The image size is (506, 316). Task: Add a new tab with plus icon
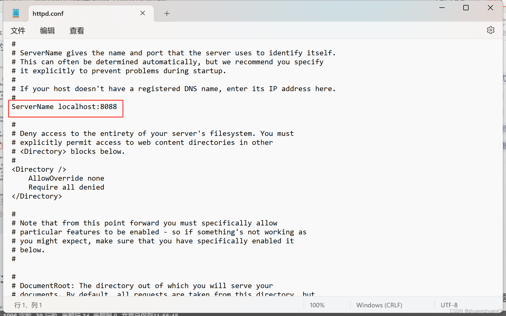click(167, 13)
